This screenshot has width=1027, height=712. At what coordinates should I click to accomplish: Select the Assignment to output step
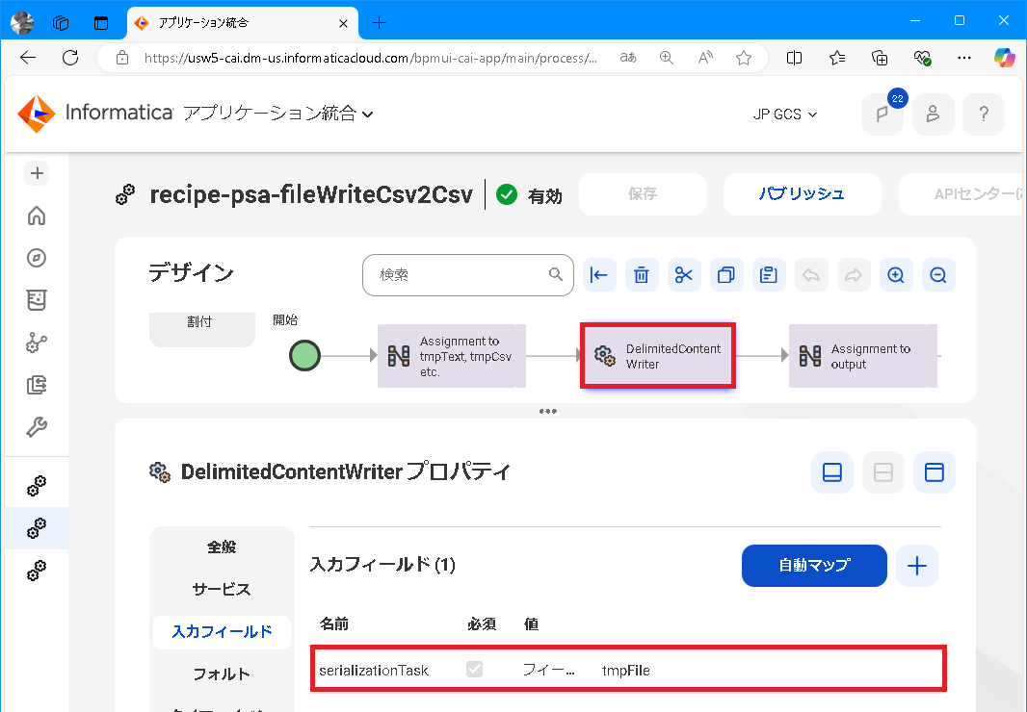tap(863, 356)
